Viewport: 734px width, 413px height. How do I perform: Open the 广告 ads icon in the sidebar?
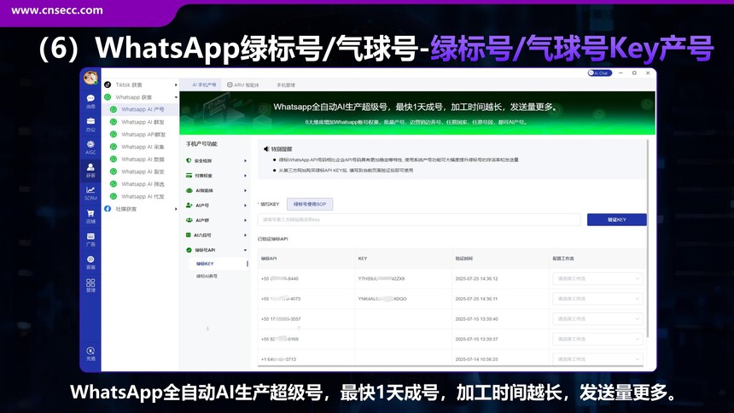click(x=90, y=239)
